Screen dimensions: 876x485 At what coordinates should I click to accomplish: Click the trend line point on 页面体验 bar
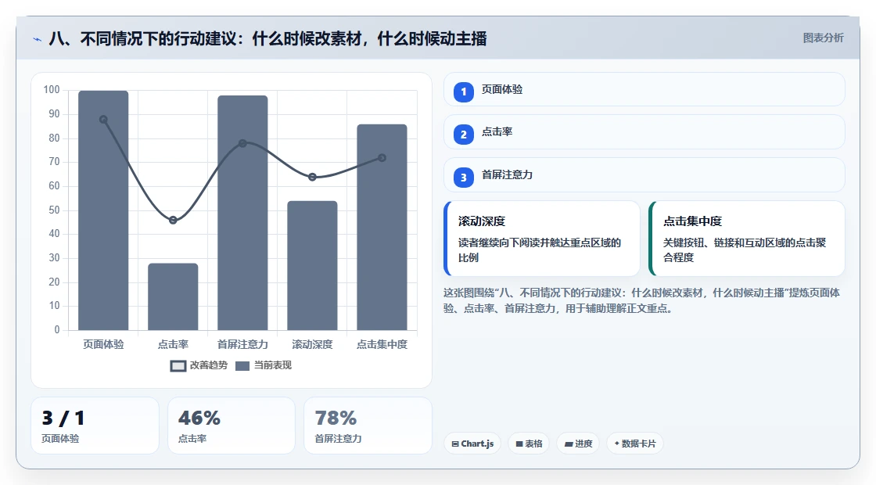[103, 120]
